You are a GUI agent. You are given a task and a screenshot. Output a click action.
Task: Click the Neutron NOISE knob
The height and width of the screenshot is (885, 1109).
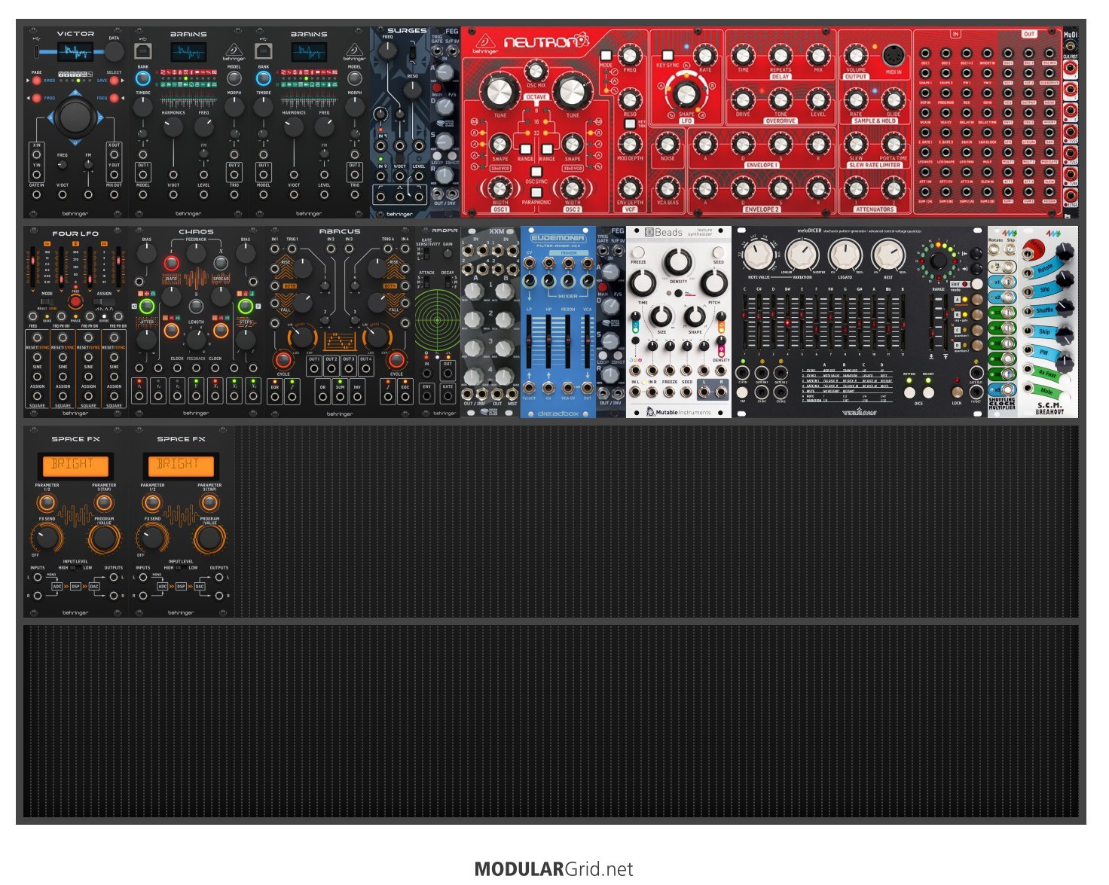tap(667, 143)
